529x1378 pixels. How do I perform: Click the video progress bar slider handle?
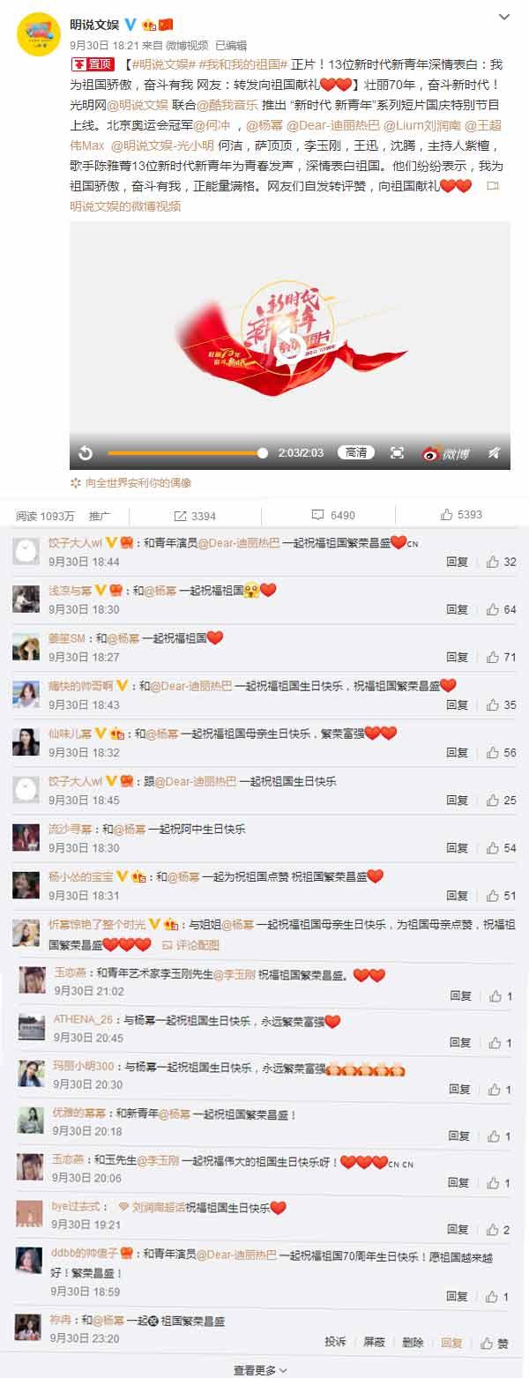[x=262, y=452]
